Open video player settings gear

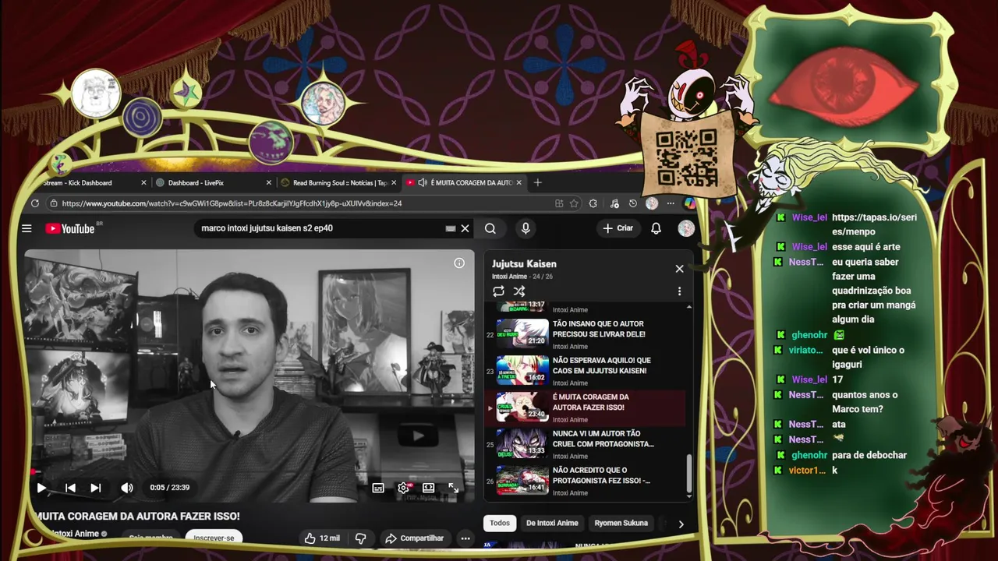(x=404, y=488)
